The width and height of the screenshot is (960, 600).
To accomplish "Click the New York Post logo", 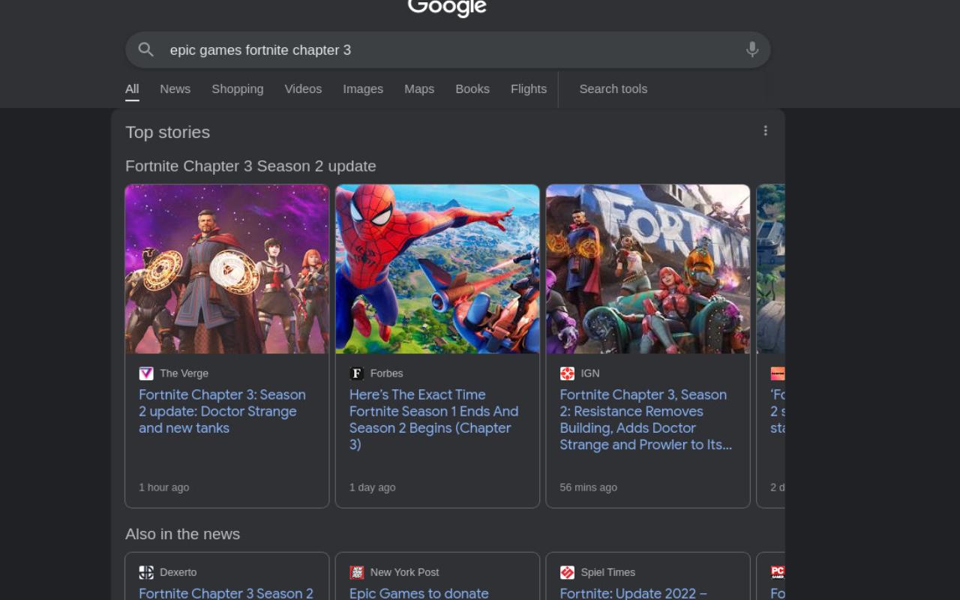I will pos(357,572).
